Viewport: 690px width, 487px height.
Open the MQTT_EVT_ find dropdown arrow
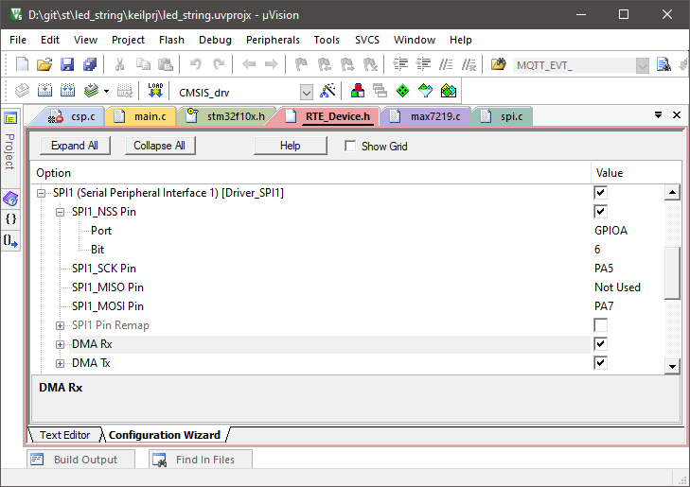click(643, 66)
